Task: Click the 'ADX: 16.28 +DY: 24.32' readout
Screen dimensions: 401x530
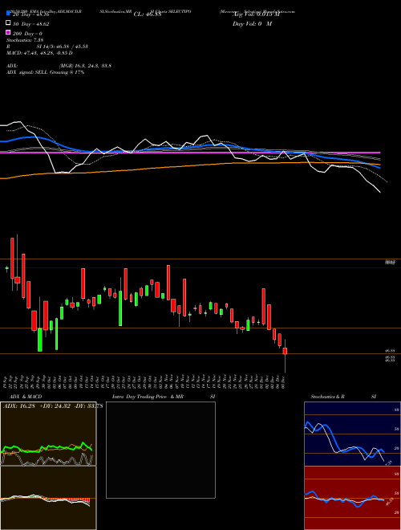Action: 38,406
